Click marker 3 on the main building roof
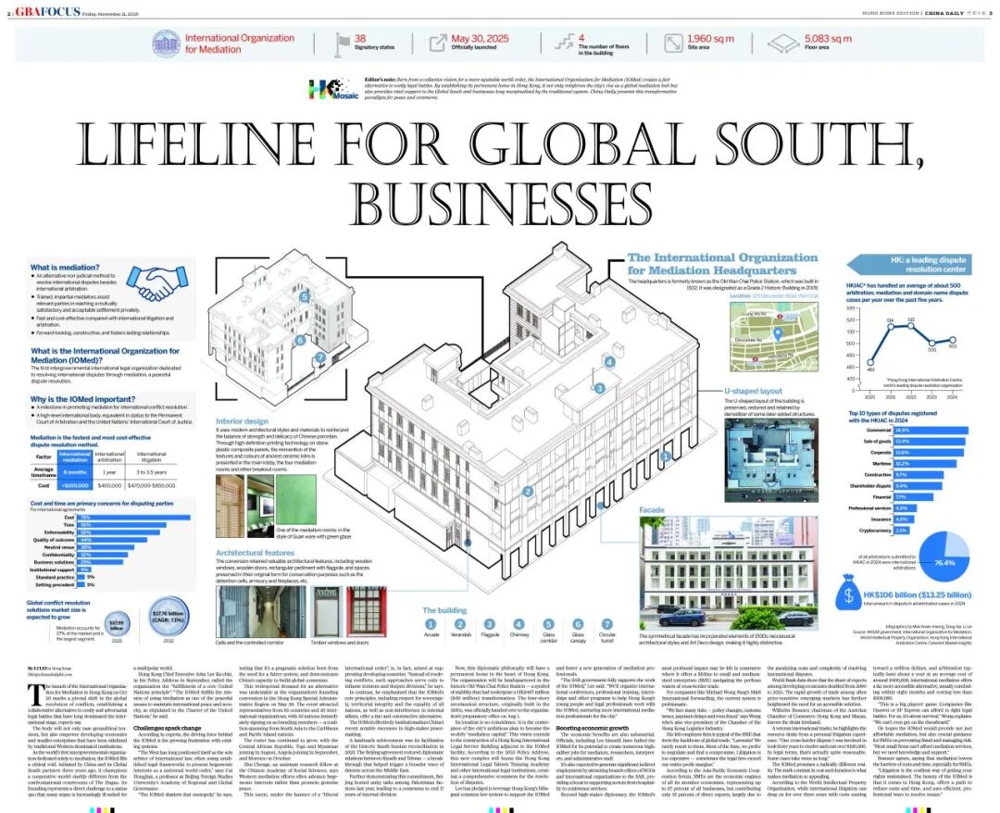 pos(599,388)
